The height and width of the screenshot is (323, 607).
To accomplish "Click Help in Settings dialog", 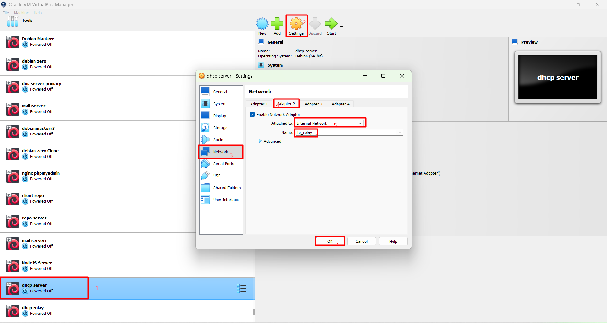I will click(x=393, y=241).
